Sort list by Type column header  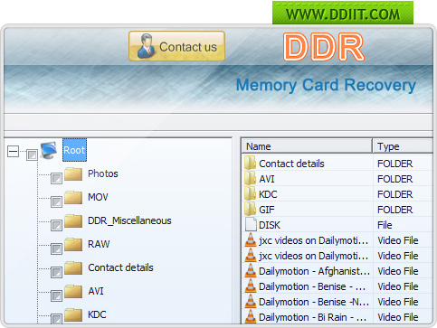(404, 146)
